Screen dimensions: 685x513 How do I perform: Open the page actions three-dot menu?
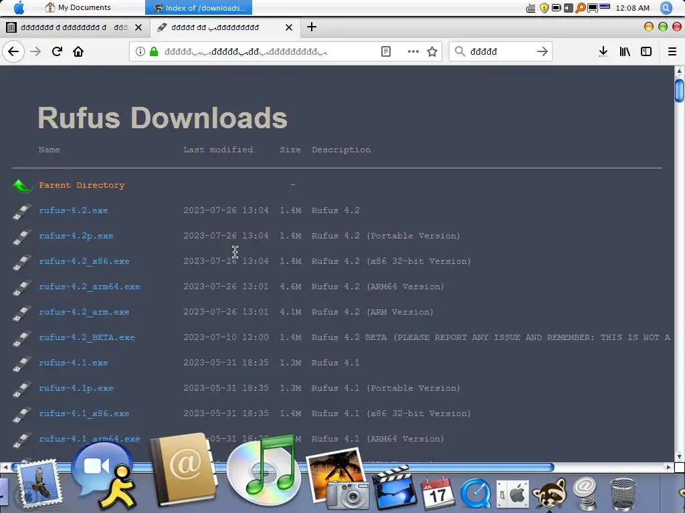(413, 51)
